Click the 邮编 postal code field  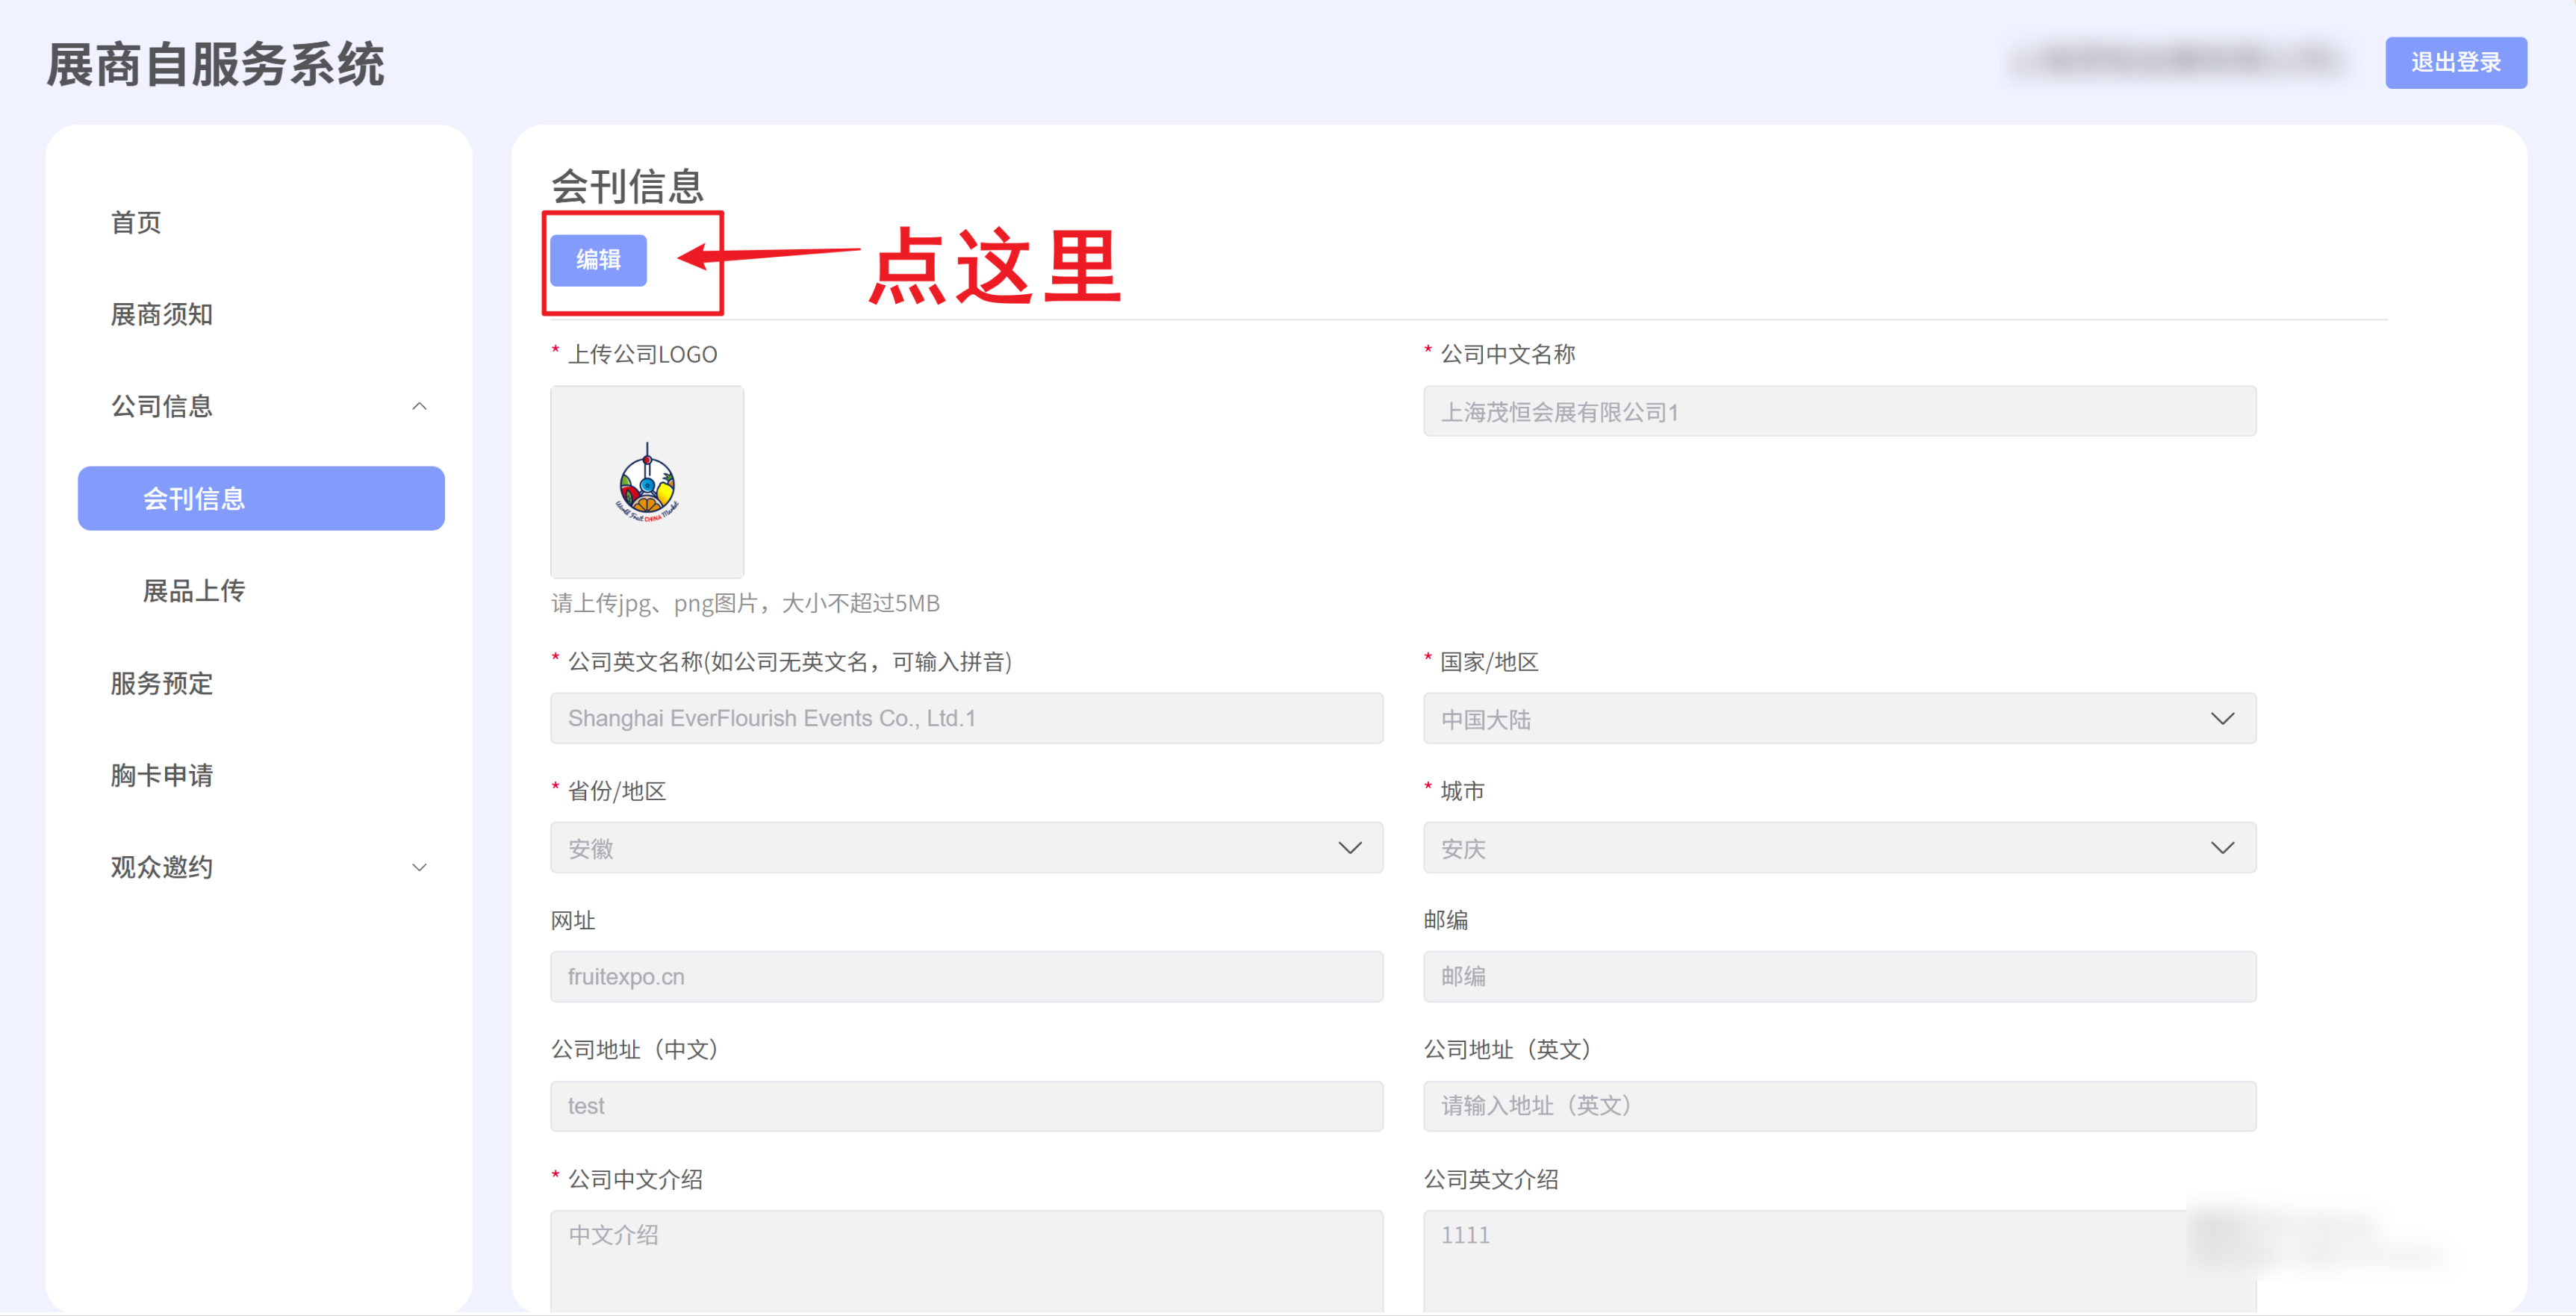1838,977
